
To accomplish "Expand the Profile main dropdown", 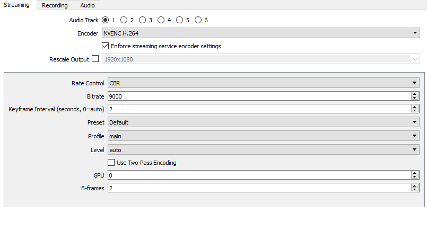I will pyautogui.click(x=263, y=136).
